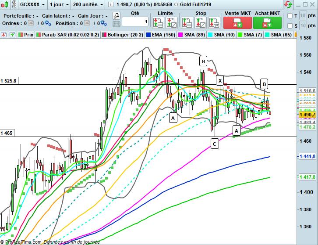The image size is (318, 245).
Task: Click the Gain Jour label
Action: pyautogui.click(x=90, y=16)
